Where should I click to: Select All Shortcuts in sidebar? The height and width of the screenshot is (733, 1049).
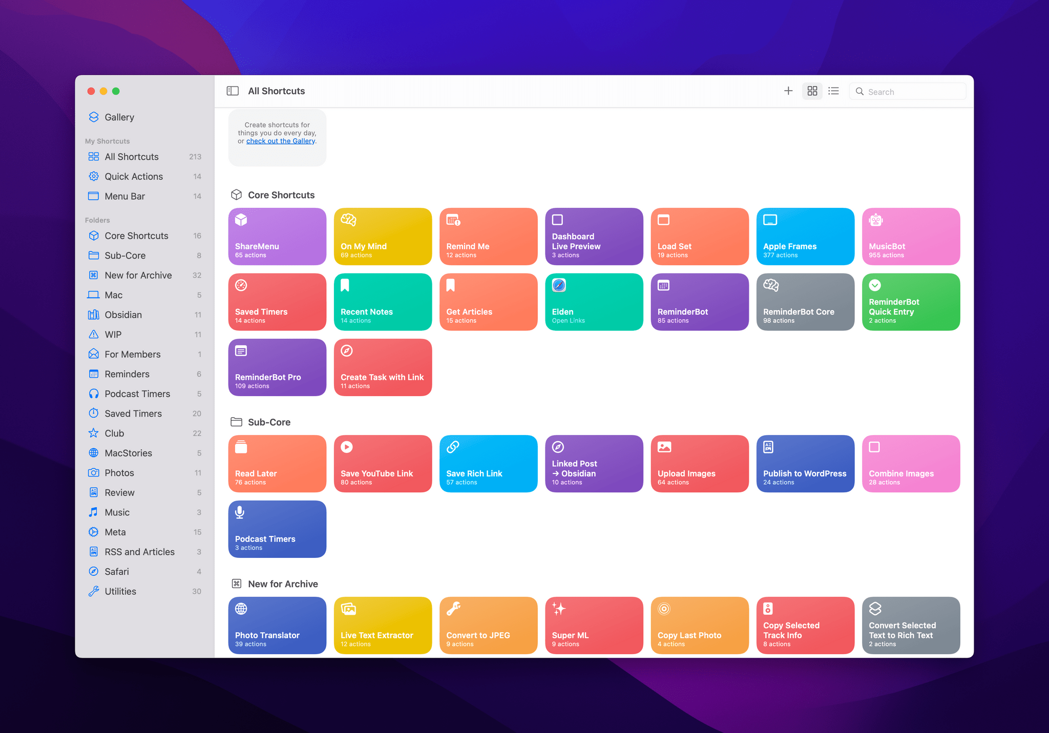[132, 156]
